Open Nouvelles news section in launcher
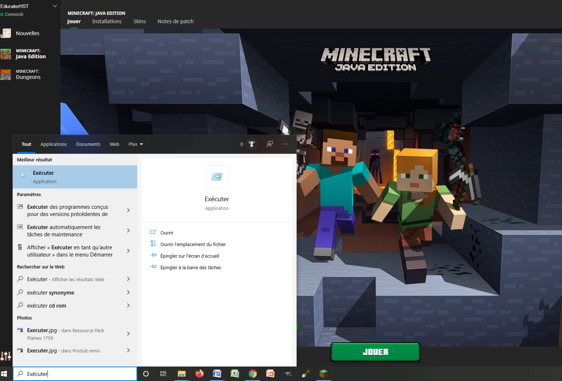This screenshot has height=381, width=562. point(20,33)
